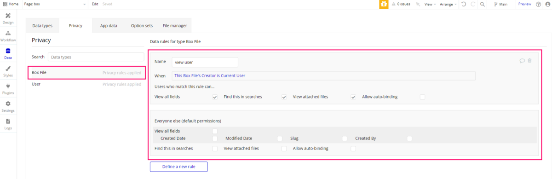
Task: Uncheck Find this in searches for the view user rule
Action: (x=284, y=97)
